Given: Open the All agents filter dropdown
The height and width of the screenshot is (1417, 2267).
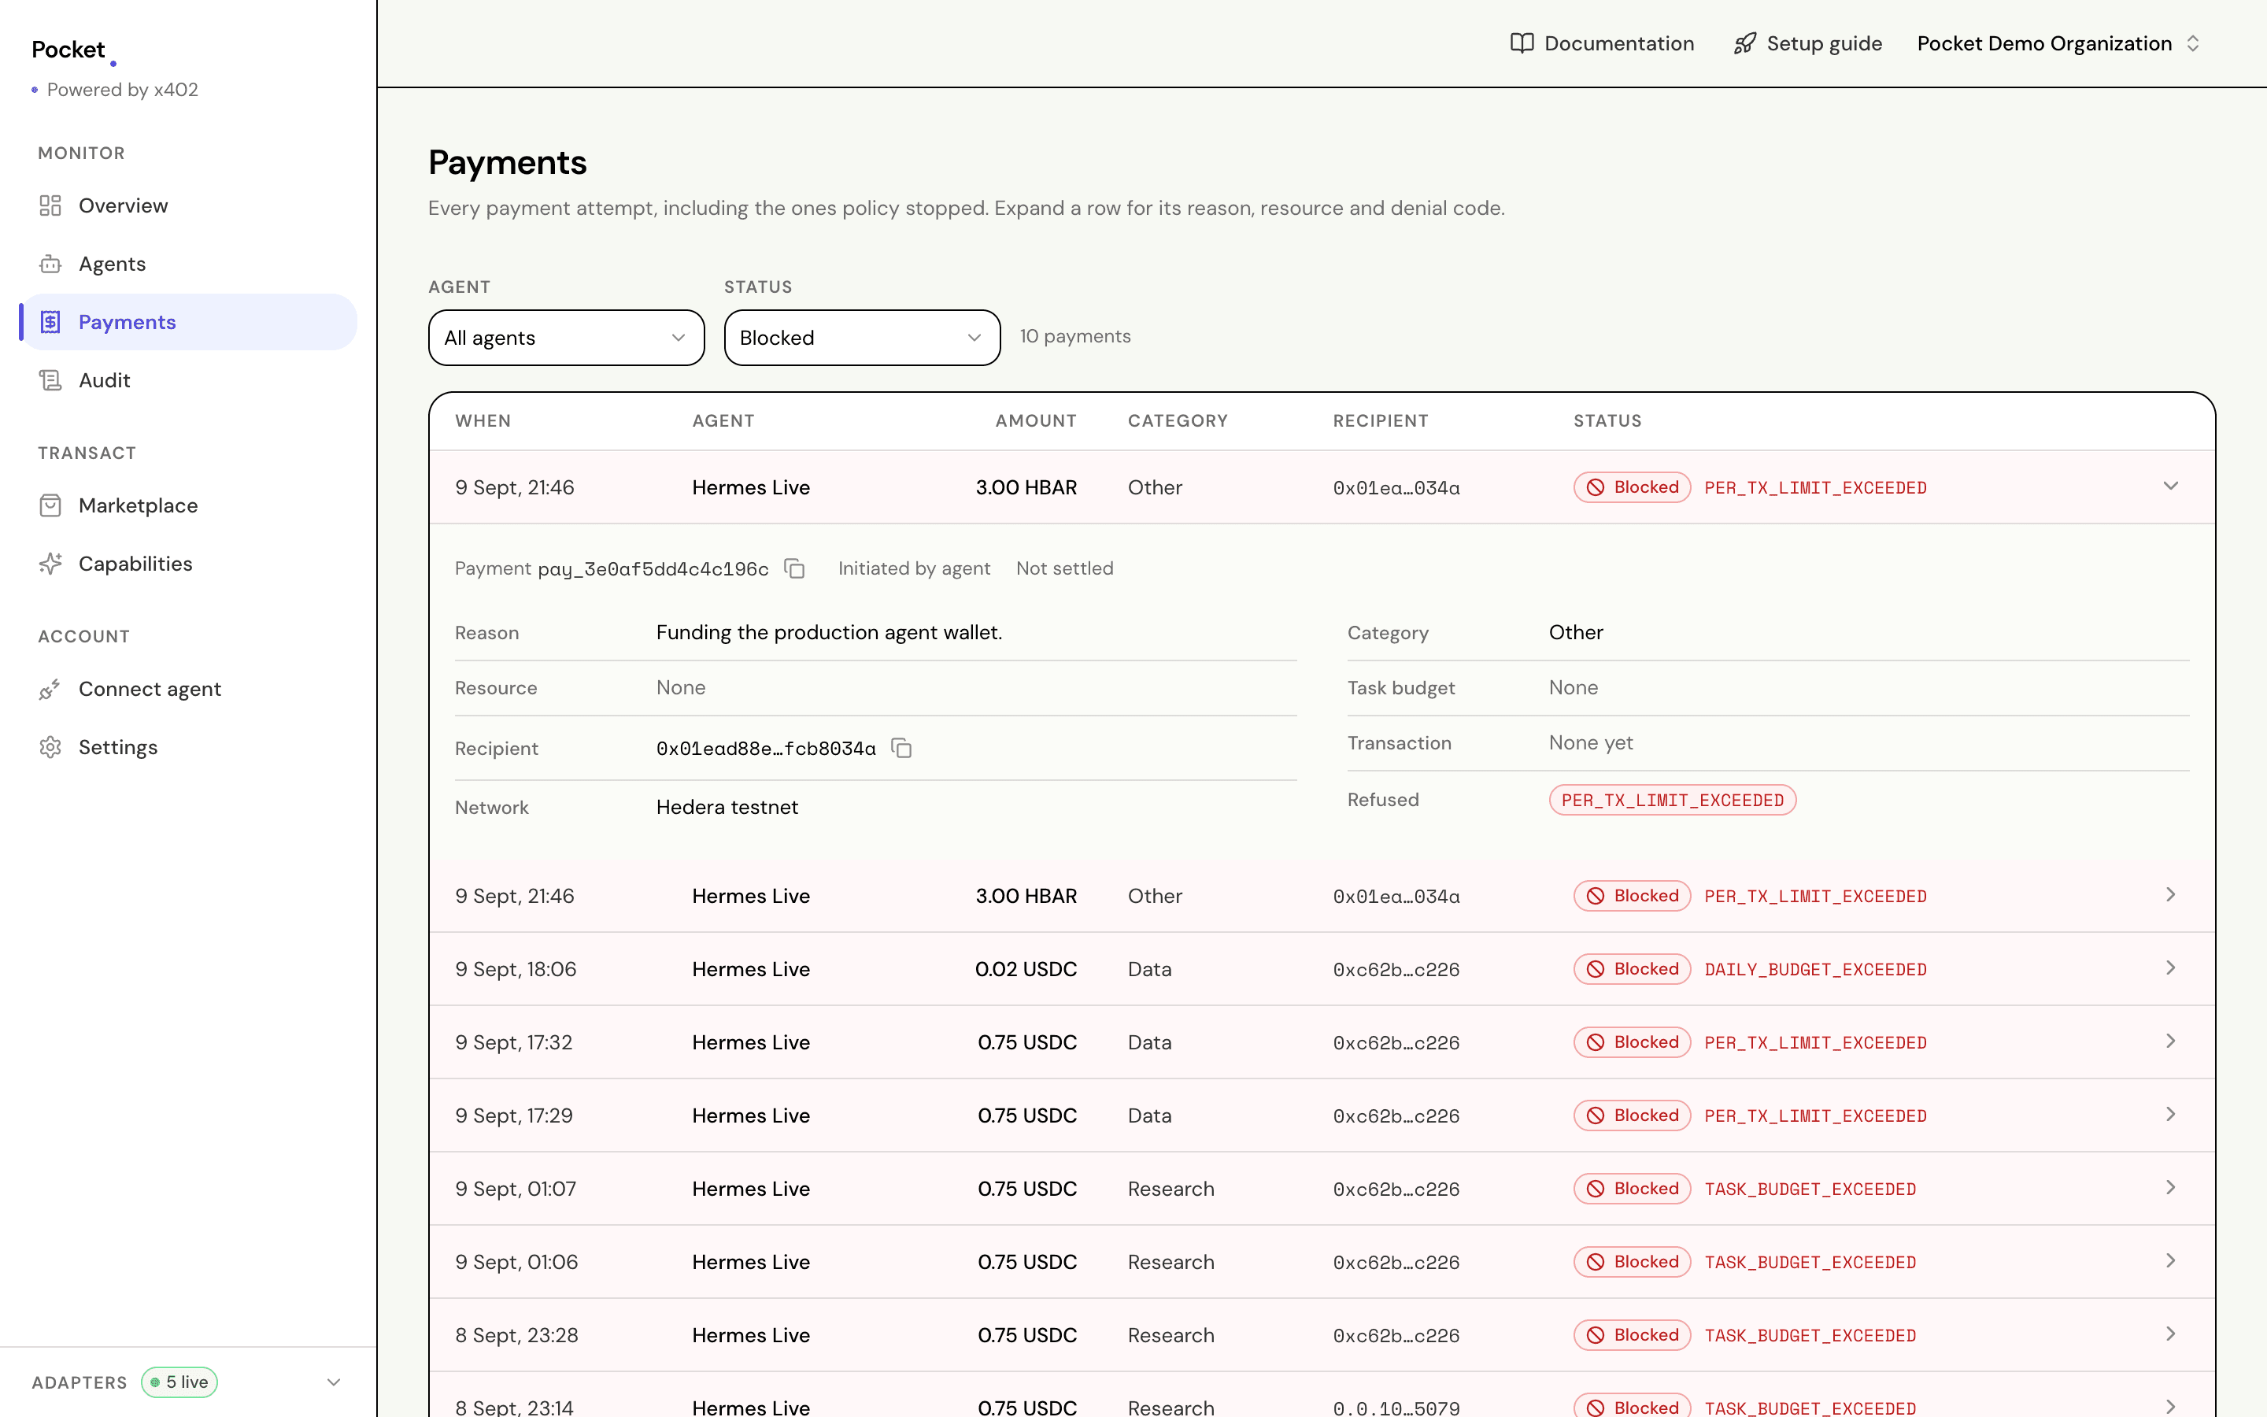Looking at the screenshot, I should coord(566,338).
